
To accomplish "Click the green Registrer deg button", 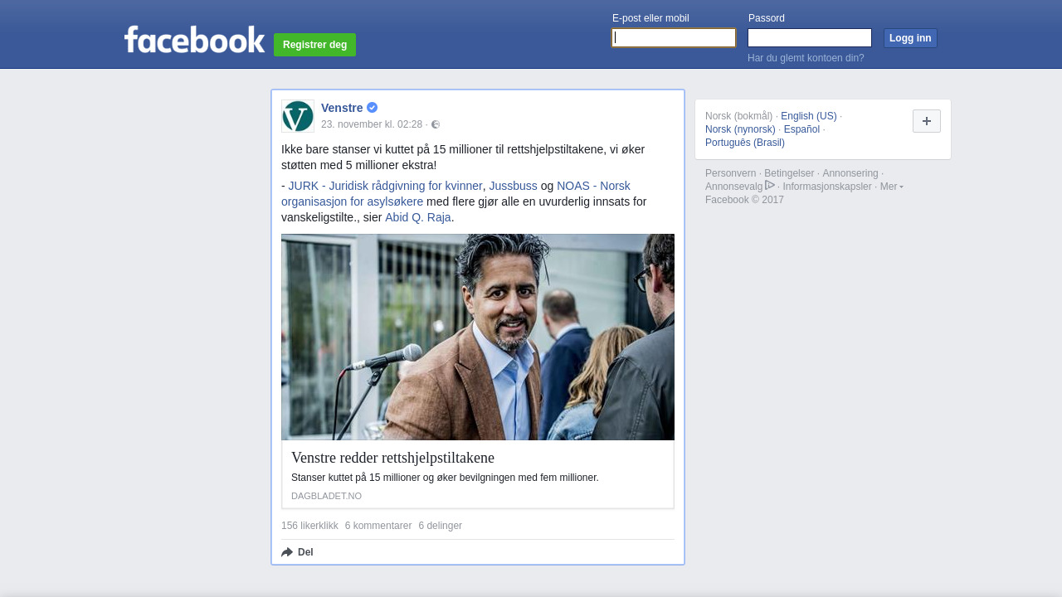I will coord(314,45).
